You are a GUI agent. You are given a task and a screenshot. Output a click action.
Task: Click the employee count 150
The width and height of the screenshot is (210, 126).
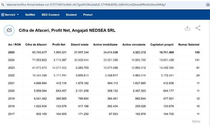(x=197, y=52)
